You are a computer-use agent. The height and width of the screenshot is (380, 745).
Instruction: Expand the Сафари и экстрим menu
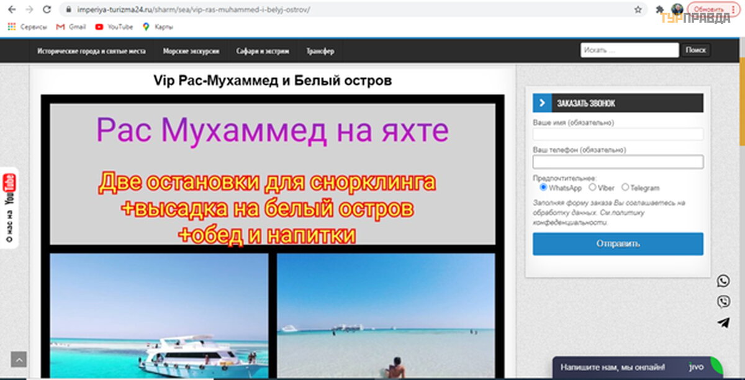click(263, 51)
